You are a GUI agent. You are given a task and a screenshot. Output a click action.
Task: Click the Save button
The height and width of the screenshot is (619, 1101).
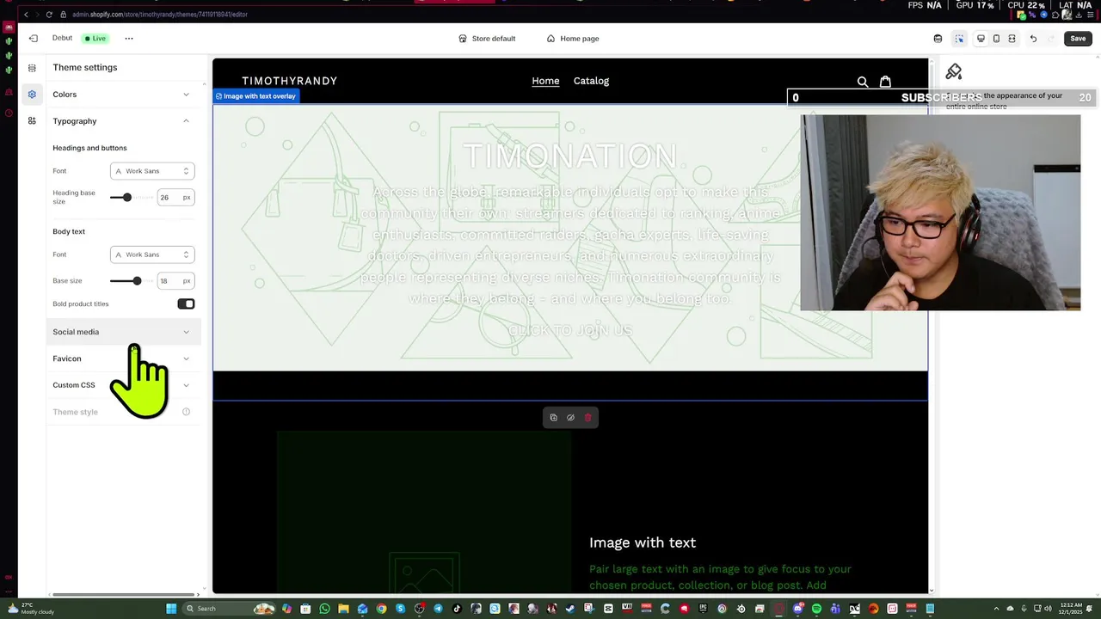(1078, 39)
